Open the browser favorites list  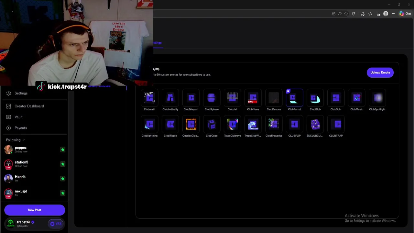pos(370,14)
